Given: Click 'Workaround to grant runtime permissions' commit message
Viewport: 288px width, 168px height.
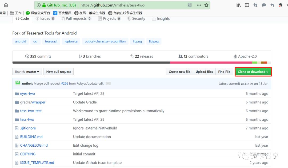Looking at the screenshot, I should click(119, 111).
